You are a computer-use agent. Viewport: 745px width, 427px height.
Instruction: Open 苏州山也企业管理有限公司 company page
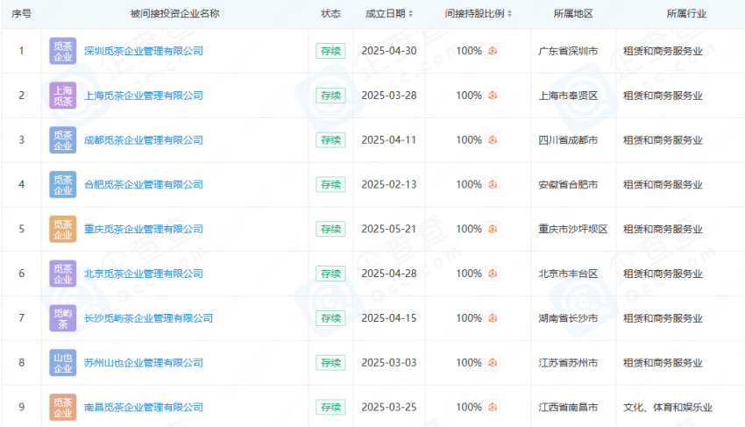coord(143,363)
